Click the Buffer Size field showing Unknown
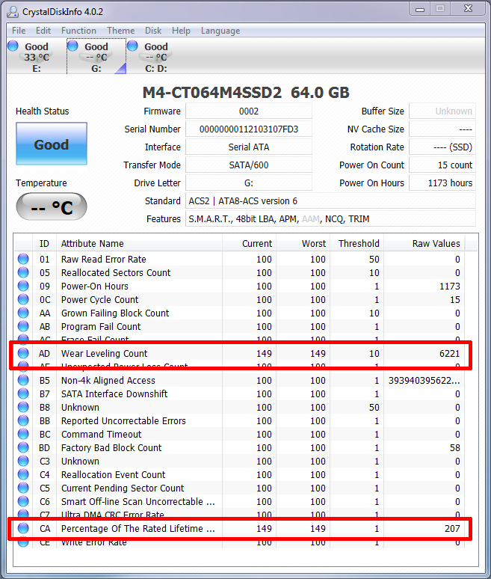 tap(442, 111)
